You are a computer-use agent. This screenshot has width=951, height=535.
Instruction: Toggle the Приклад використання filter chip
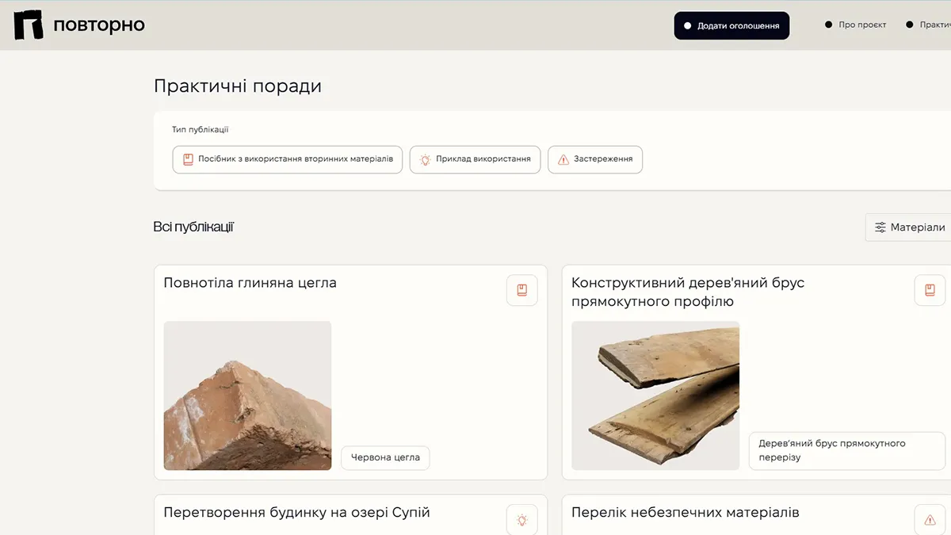pyautogui.click(x=475, y=159)
